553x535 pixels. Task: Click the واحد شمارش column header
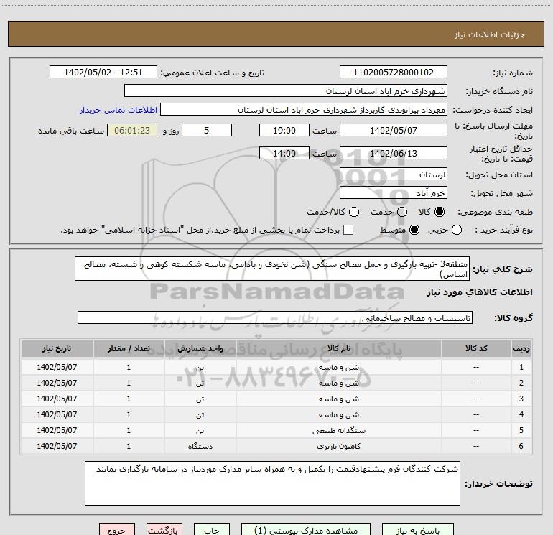(200, 348)
